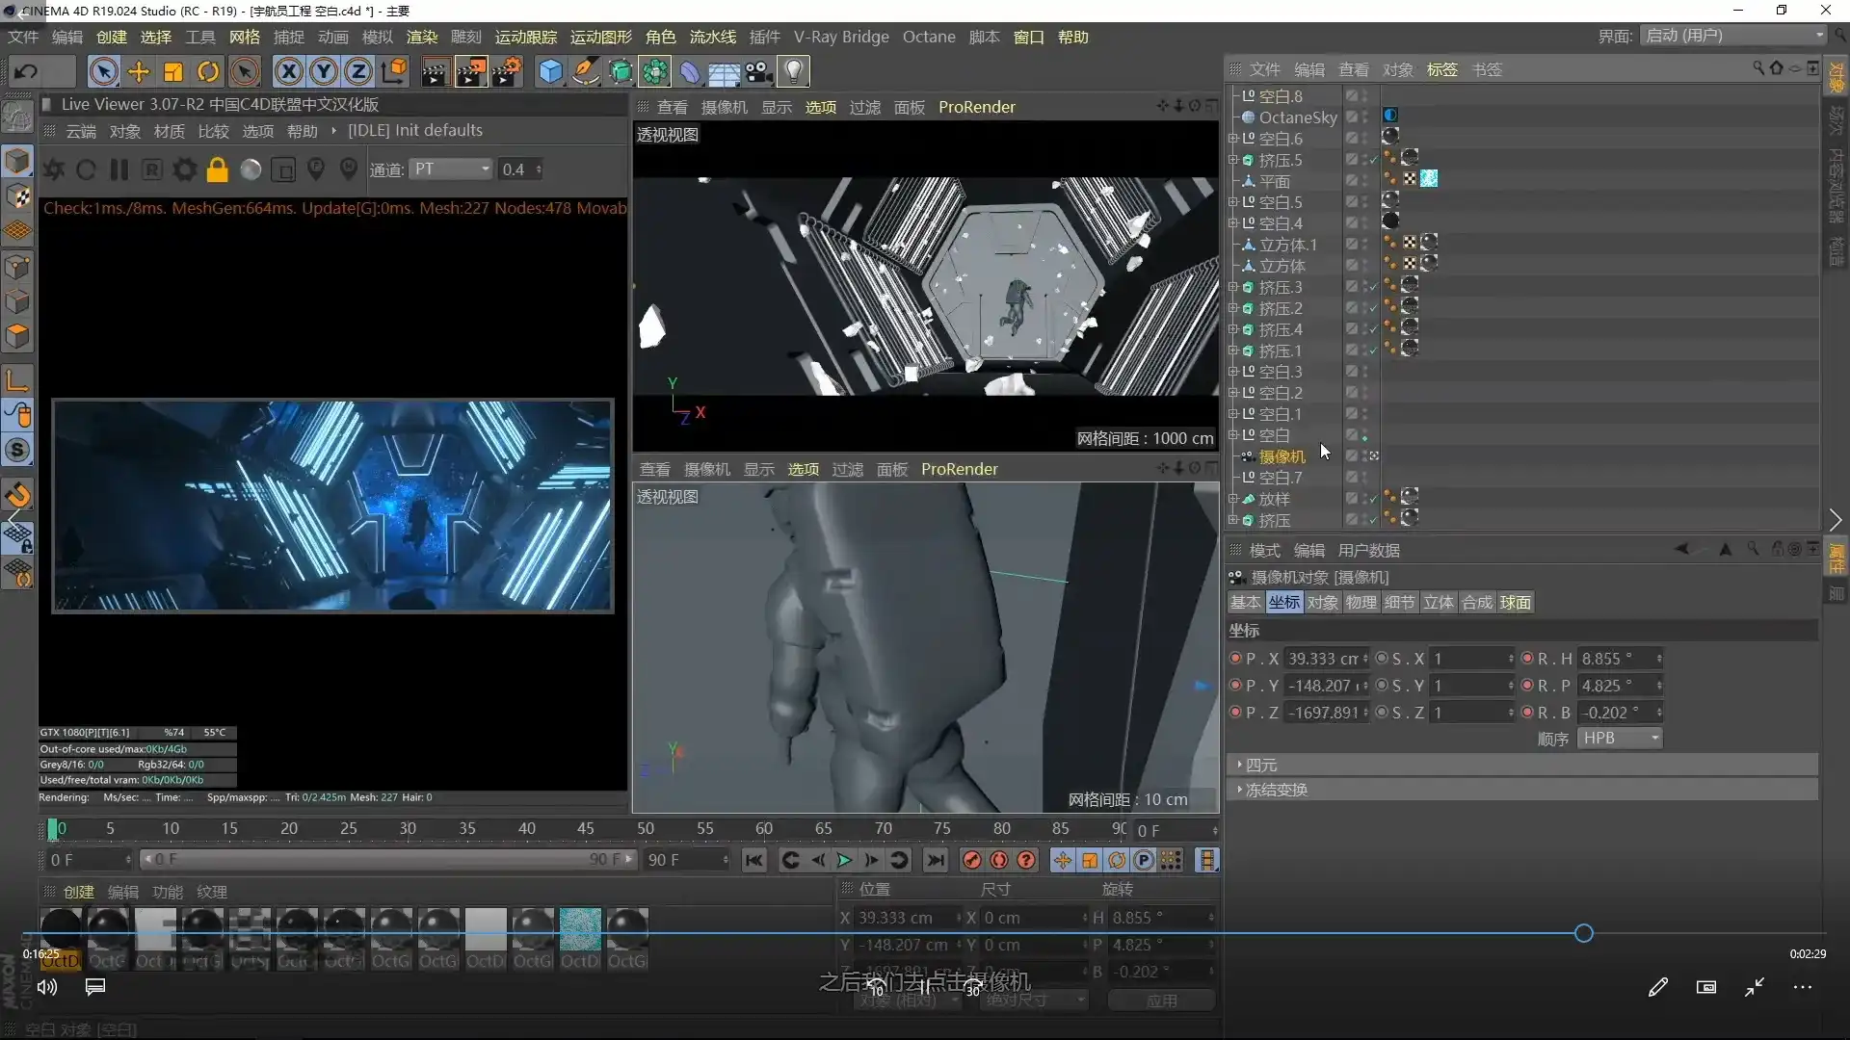Add a camera using the camera icon
The image size is (1850, 1040).
click(x=758, y=71)
